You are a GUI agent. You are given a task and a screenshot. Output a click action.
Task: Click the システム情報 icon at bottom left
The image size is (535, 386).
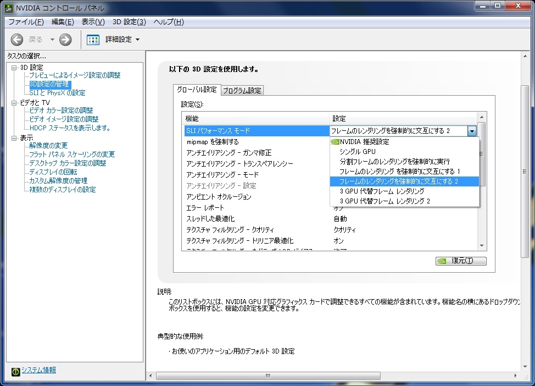pos(16,372)
